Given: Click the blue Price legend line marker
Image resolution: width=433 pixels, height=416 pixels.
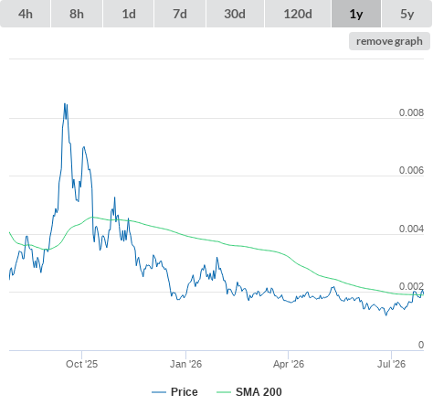Looking at the screenshot, I should tap(159, 392).
